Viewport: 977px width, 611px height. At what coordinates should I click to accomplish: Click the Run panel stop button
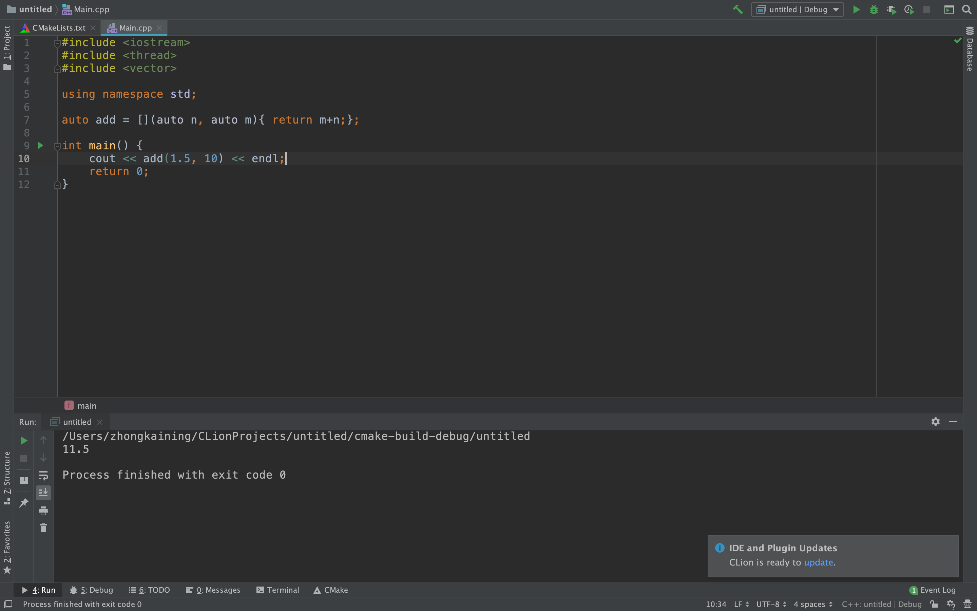coord(24,458)
